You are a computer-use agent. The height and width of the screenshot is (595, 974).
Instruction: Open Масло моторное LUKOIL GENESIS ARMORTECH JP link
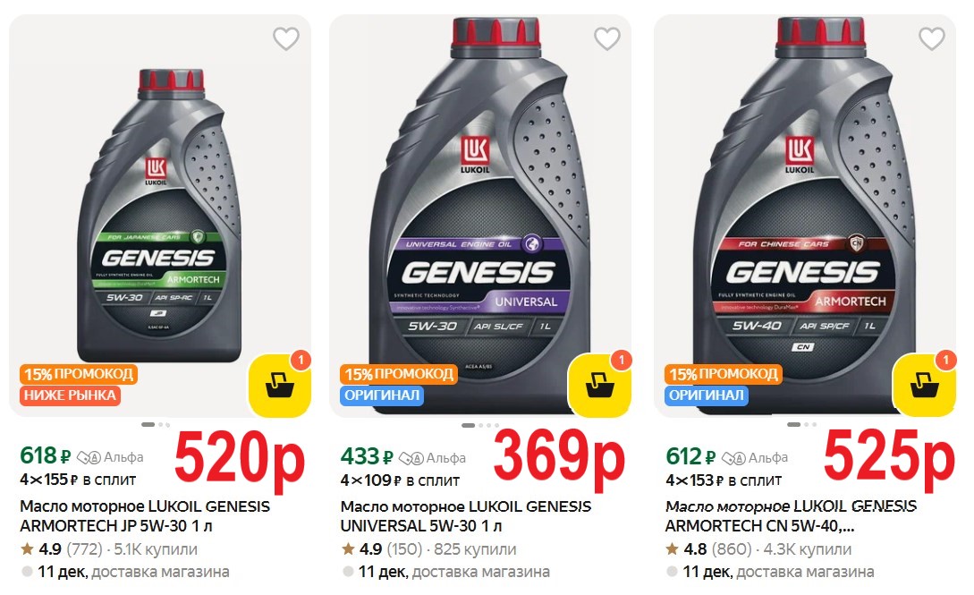pos(145,516)
